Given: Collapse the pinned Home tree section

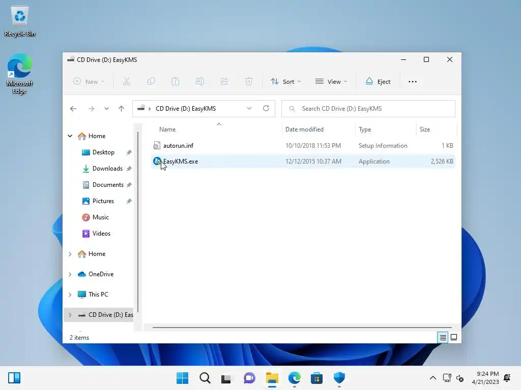Looking at the screenshot, I should [70, 136].
